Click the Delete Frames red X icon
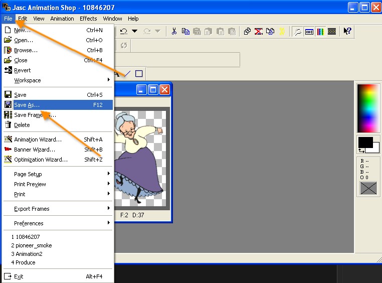 (x=259, y=31)
